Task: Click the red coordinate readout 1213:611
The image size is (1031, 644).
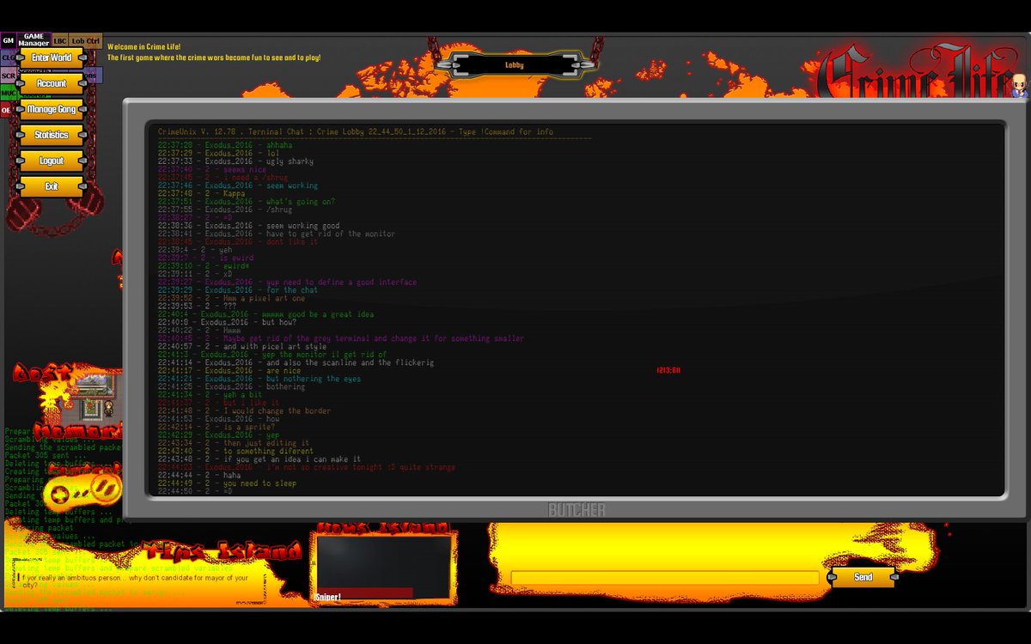Action: 668,370
